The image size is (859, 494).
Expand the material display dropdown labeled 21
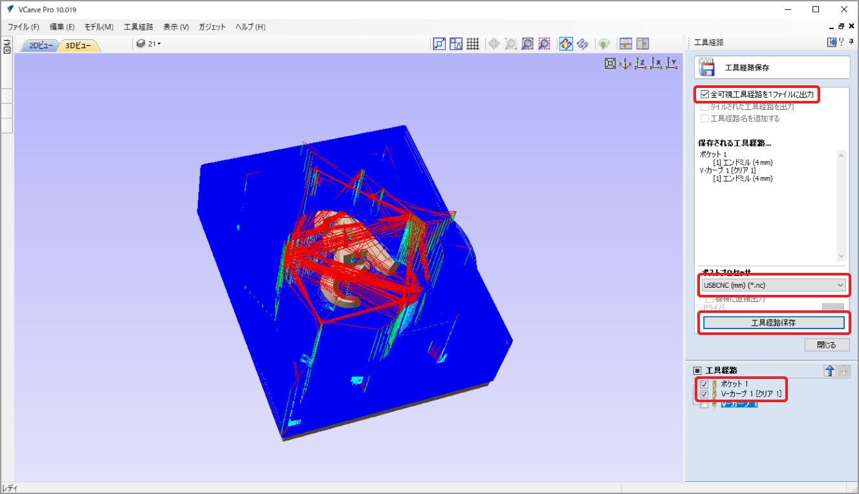click(149, 44)
